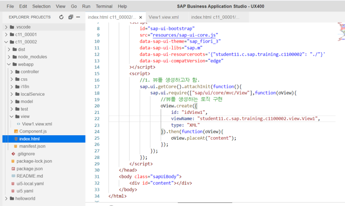Image resolution: width=345 pixels, height=206 pixels.
Task: Collapse the webapp folder chevron
Action: (9, 64)
